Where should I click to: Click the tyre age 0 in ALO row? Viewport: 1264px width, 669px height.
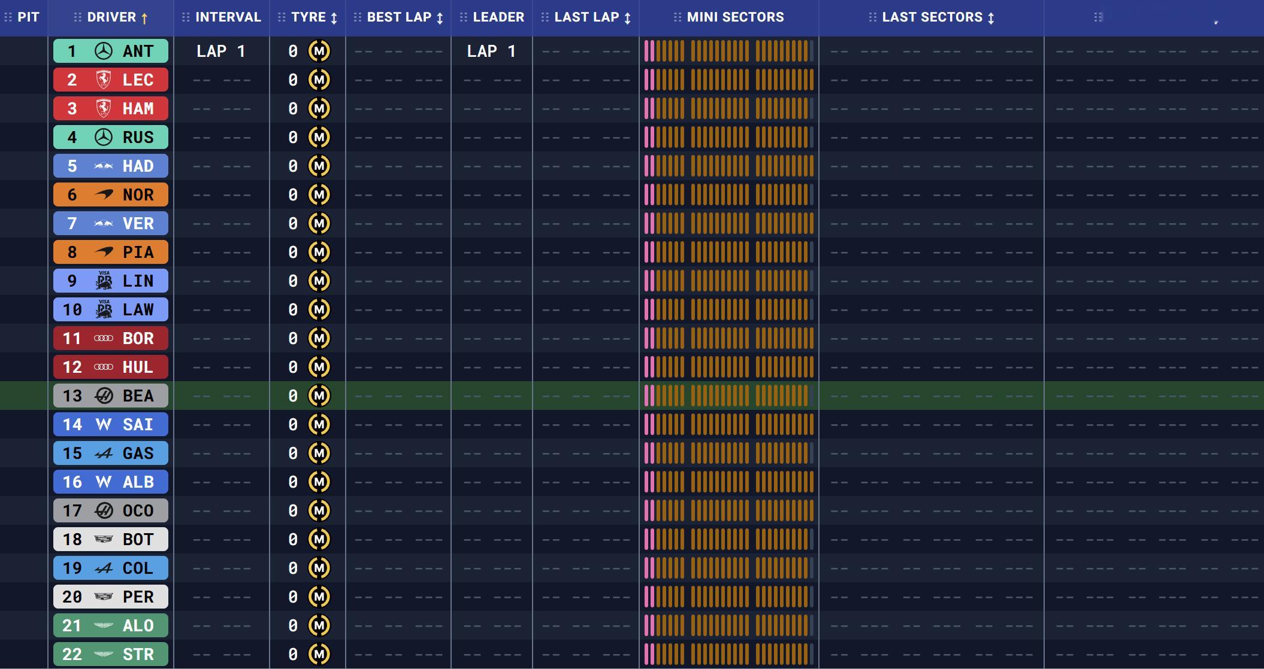click(292, 625)
